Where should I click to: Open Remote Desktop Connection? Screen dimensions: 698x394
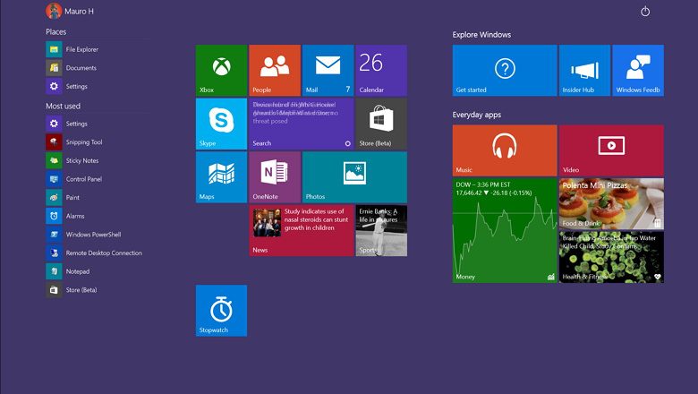point(94,253)
